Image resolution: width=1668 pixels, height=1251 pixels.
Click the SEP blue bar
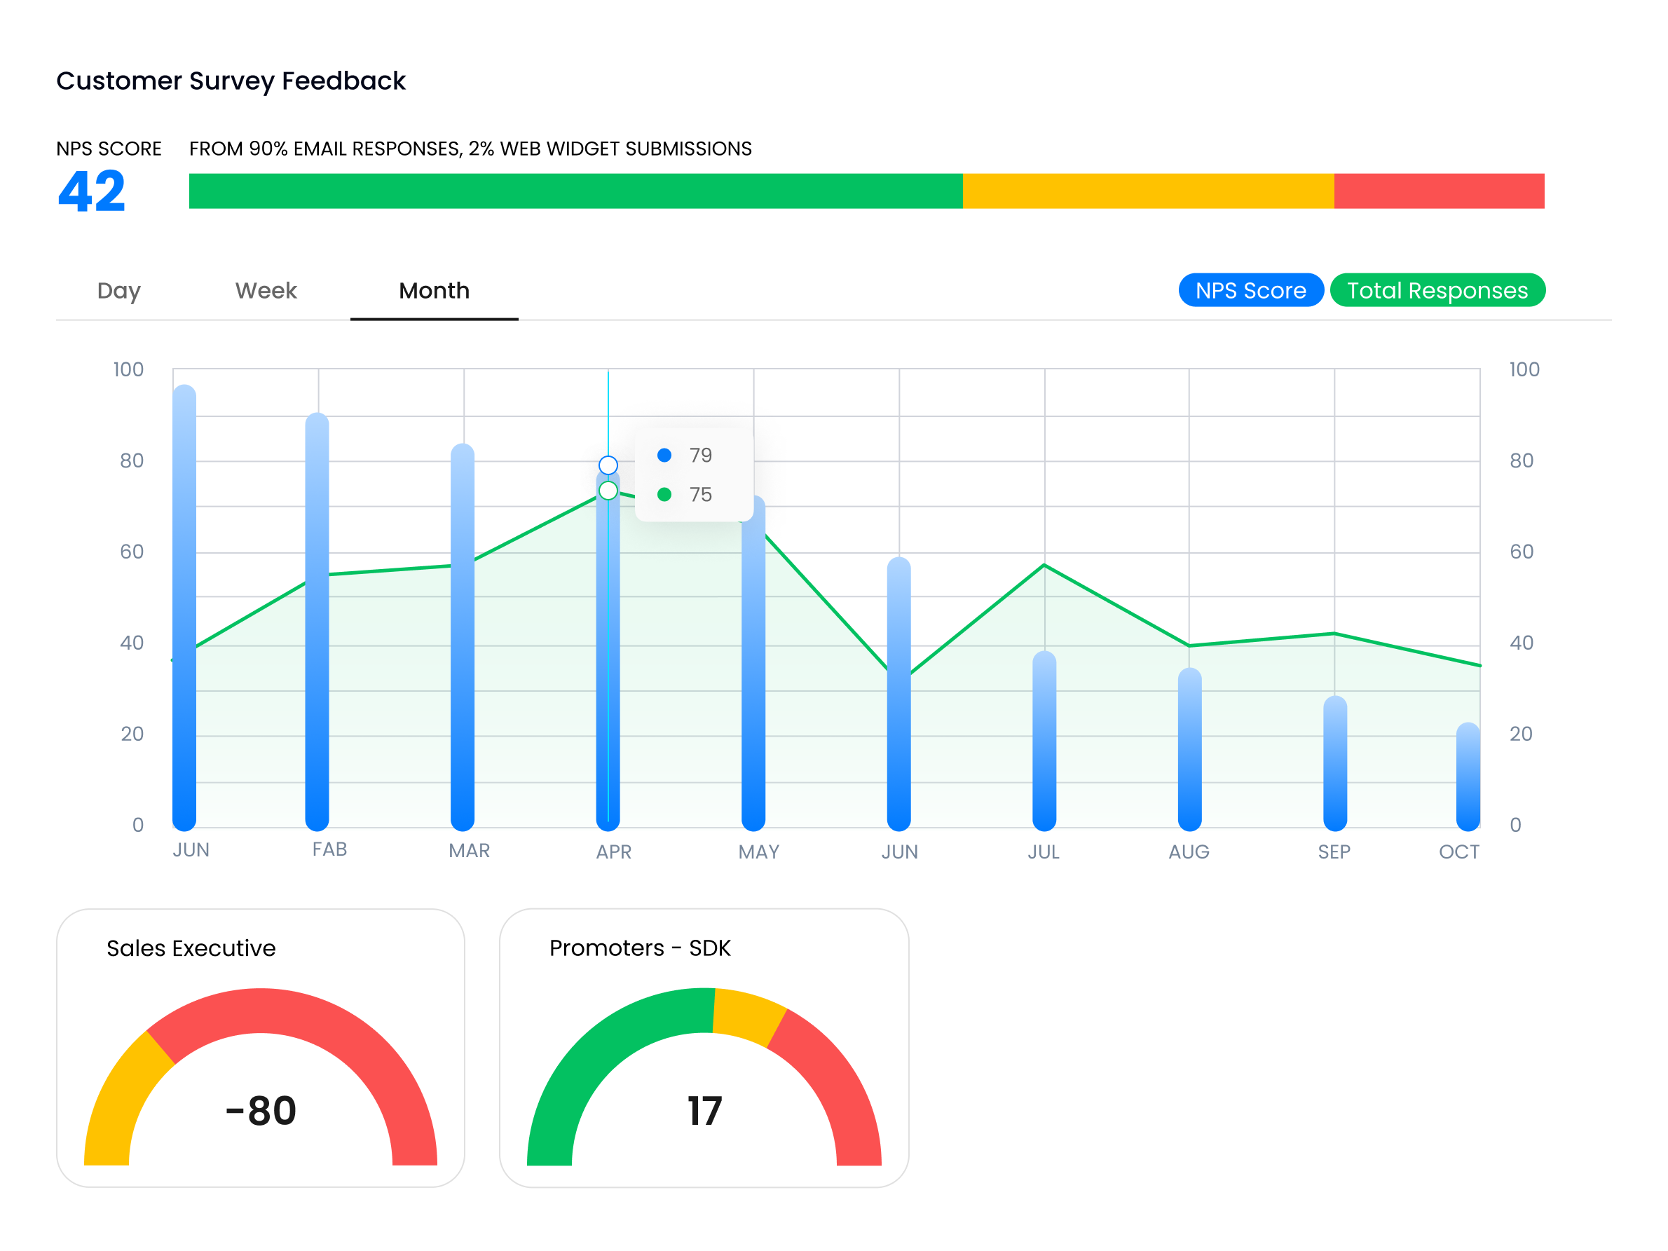click(x=1334, y=763)
